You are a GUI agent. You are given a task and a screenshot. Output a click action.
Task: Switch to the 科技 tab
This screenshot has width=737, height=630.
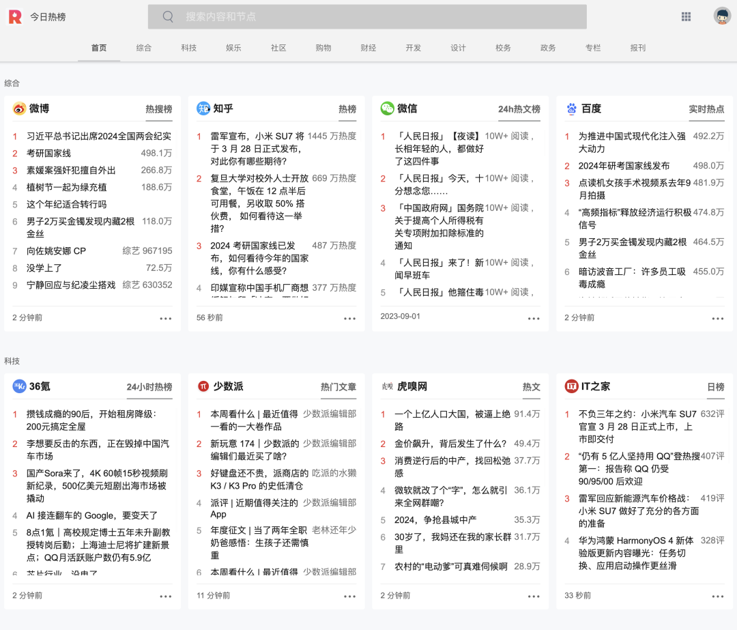[x=188, y=48]
